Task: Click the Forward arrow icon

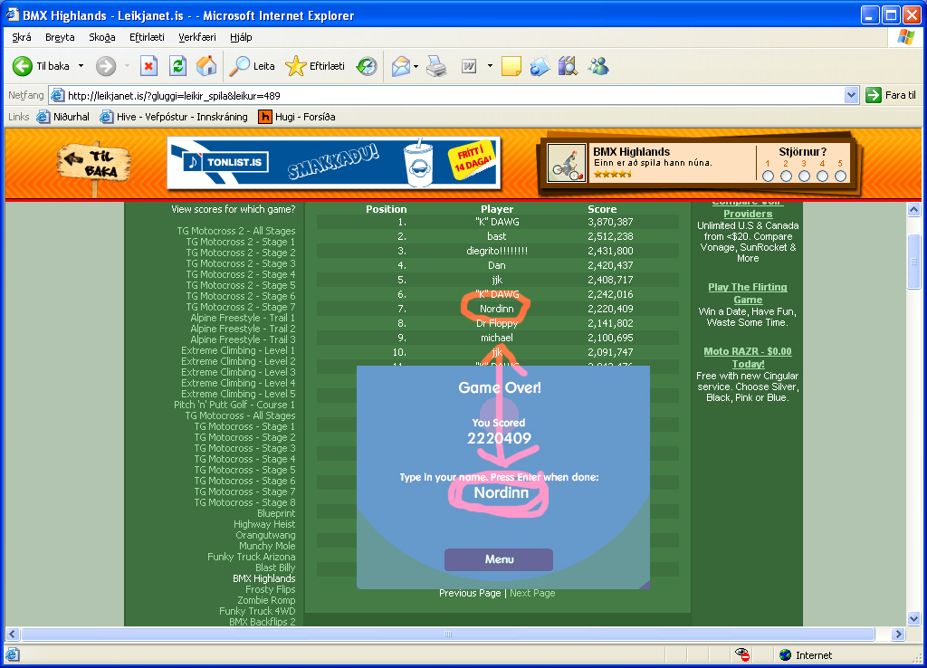Action: (x=106, y=66)
